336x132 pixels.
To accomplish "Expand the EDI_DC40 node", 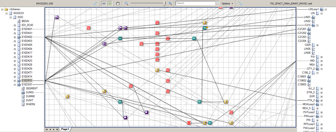I will tap(15, 25).
